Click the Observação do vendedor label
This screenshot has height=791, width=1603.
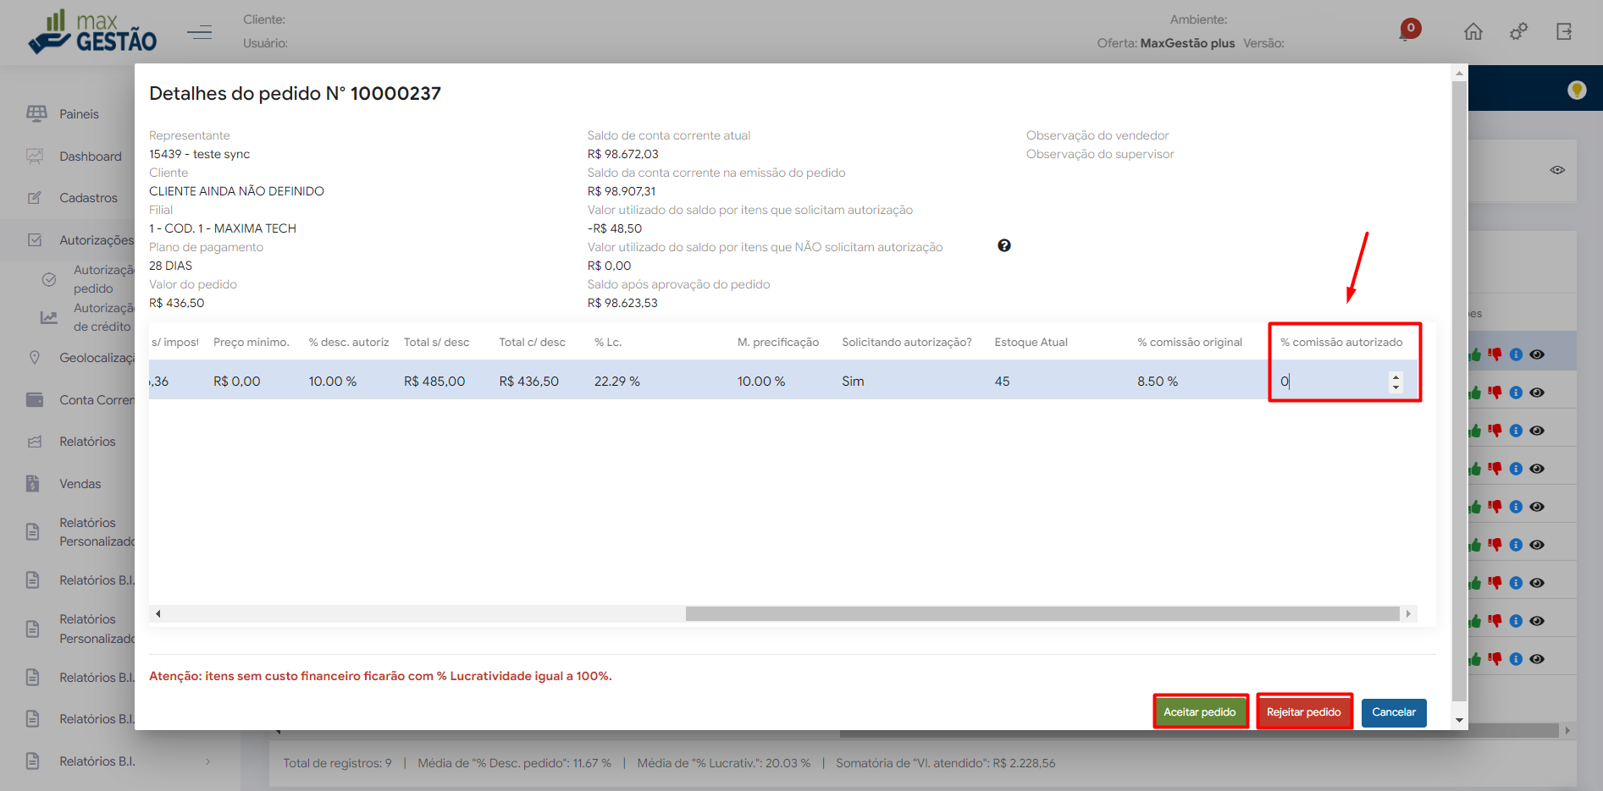point(1097,135)
